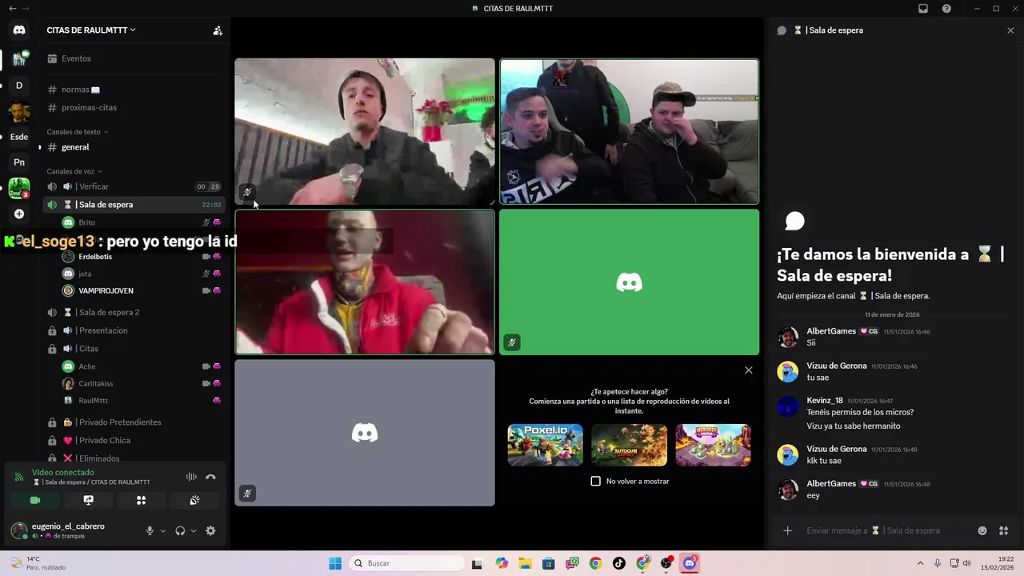Image resolution: width=1024 pixels, height=576 pixels.
Task: Launch the third game thumbnail Mergest
Action: tap(713, 445)
